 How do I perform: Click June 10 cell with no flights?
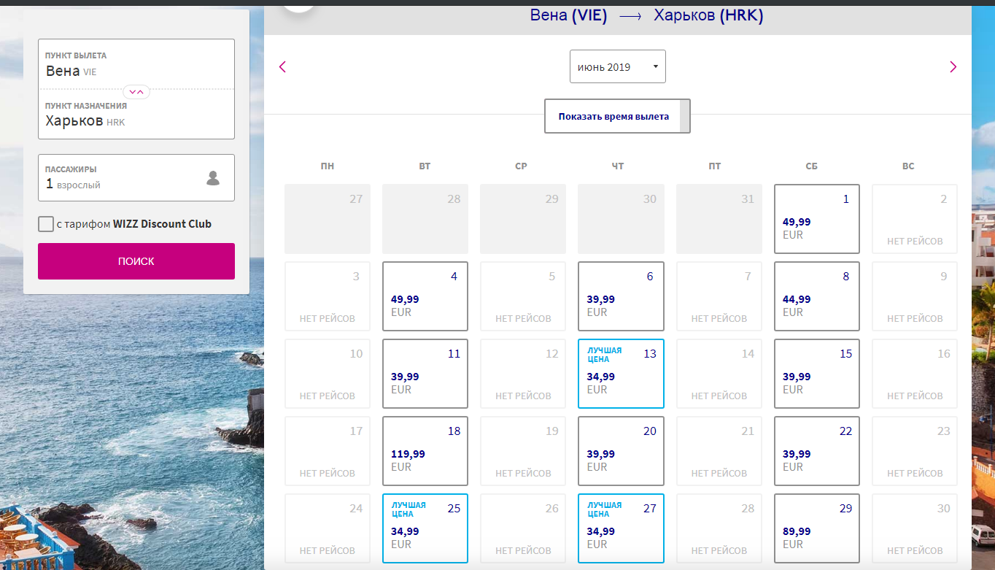(x=328, y=374)
